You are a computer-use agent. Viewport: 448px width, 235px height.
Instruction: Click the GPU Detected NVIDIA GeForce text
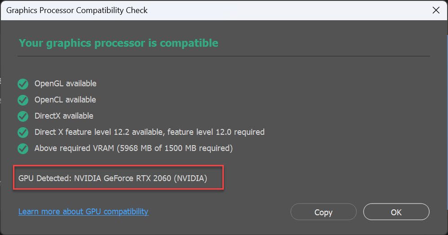click(x=113, y=178)
